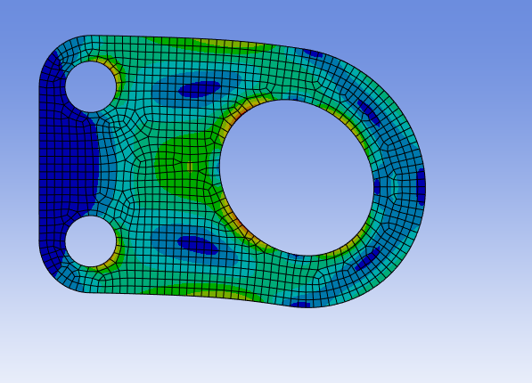Select the large dark blue region on the bracket's left edge

coord(68,163)
